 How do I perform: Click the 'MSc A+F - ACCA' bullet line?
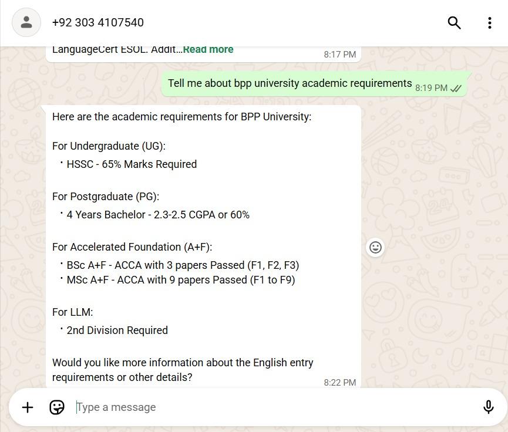(x=180, y=280)
